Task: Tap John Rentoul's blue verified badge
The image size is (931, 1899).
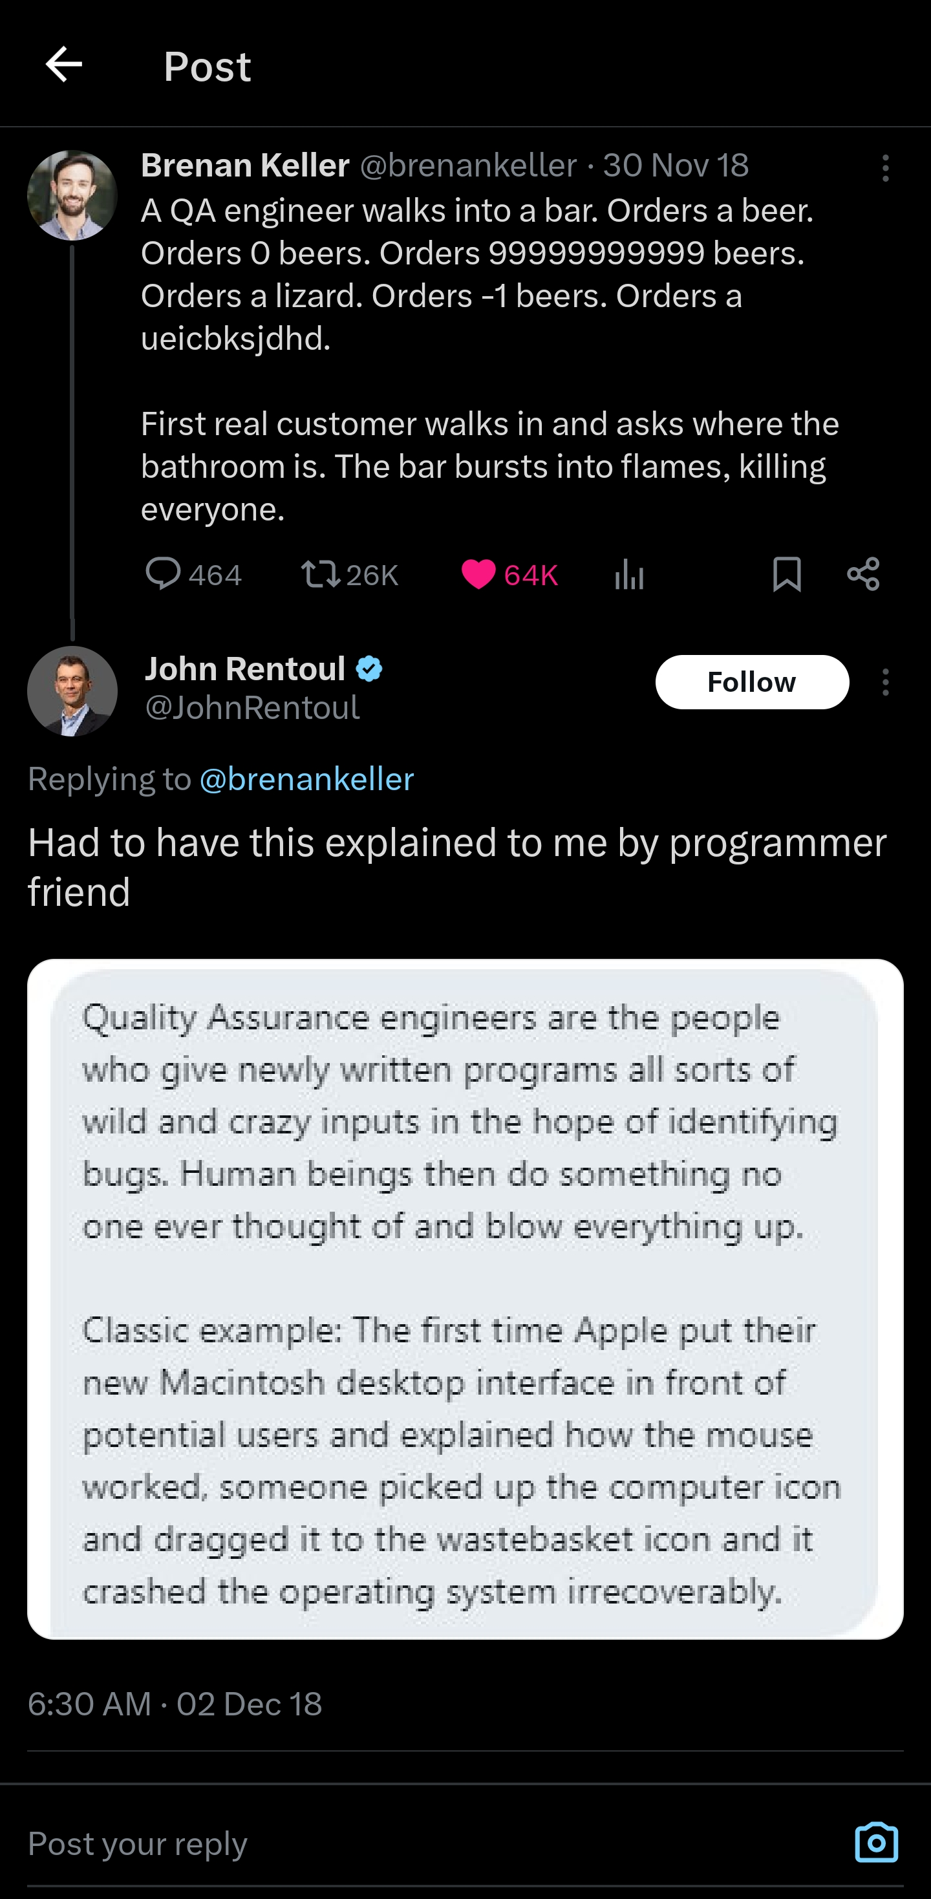Action: pyautogui.click(x=369, y=669)
